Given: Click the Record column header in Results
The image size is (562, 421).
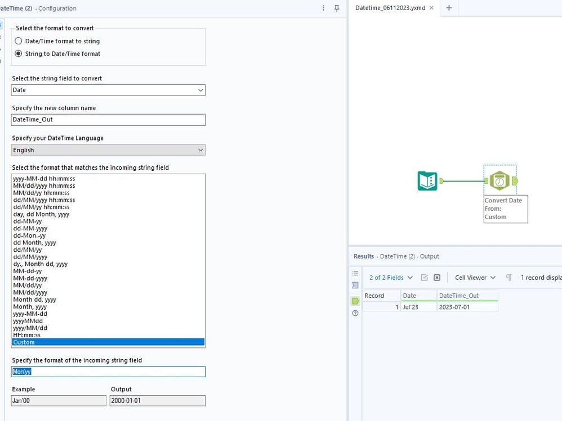Looking at the screenshot, I should (381, 296).
